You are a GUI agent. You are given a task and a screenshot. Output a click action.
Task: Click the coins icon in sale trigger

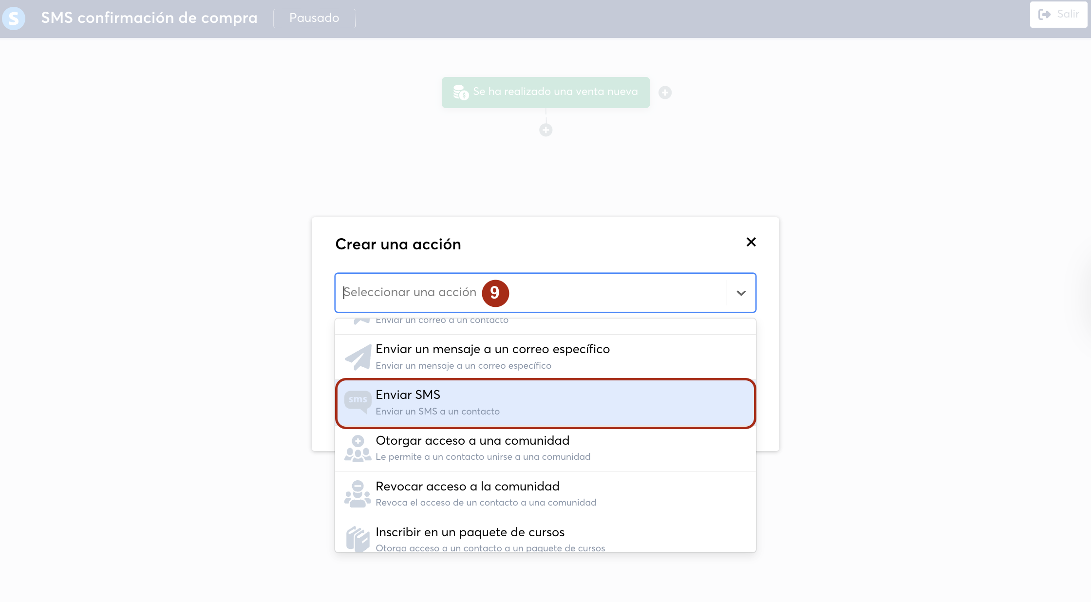coord(460,92)
